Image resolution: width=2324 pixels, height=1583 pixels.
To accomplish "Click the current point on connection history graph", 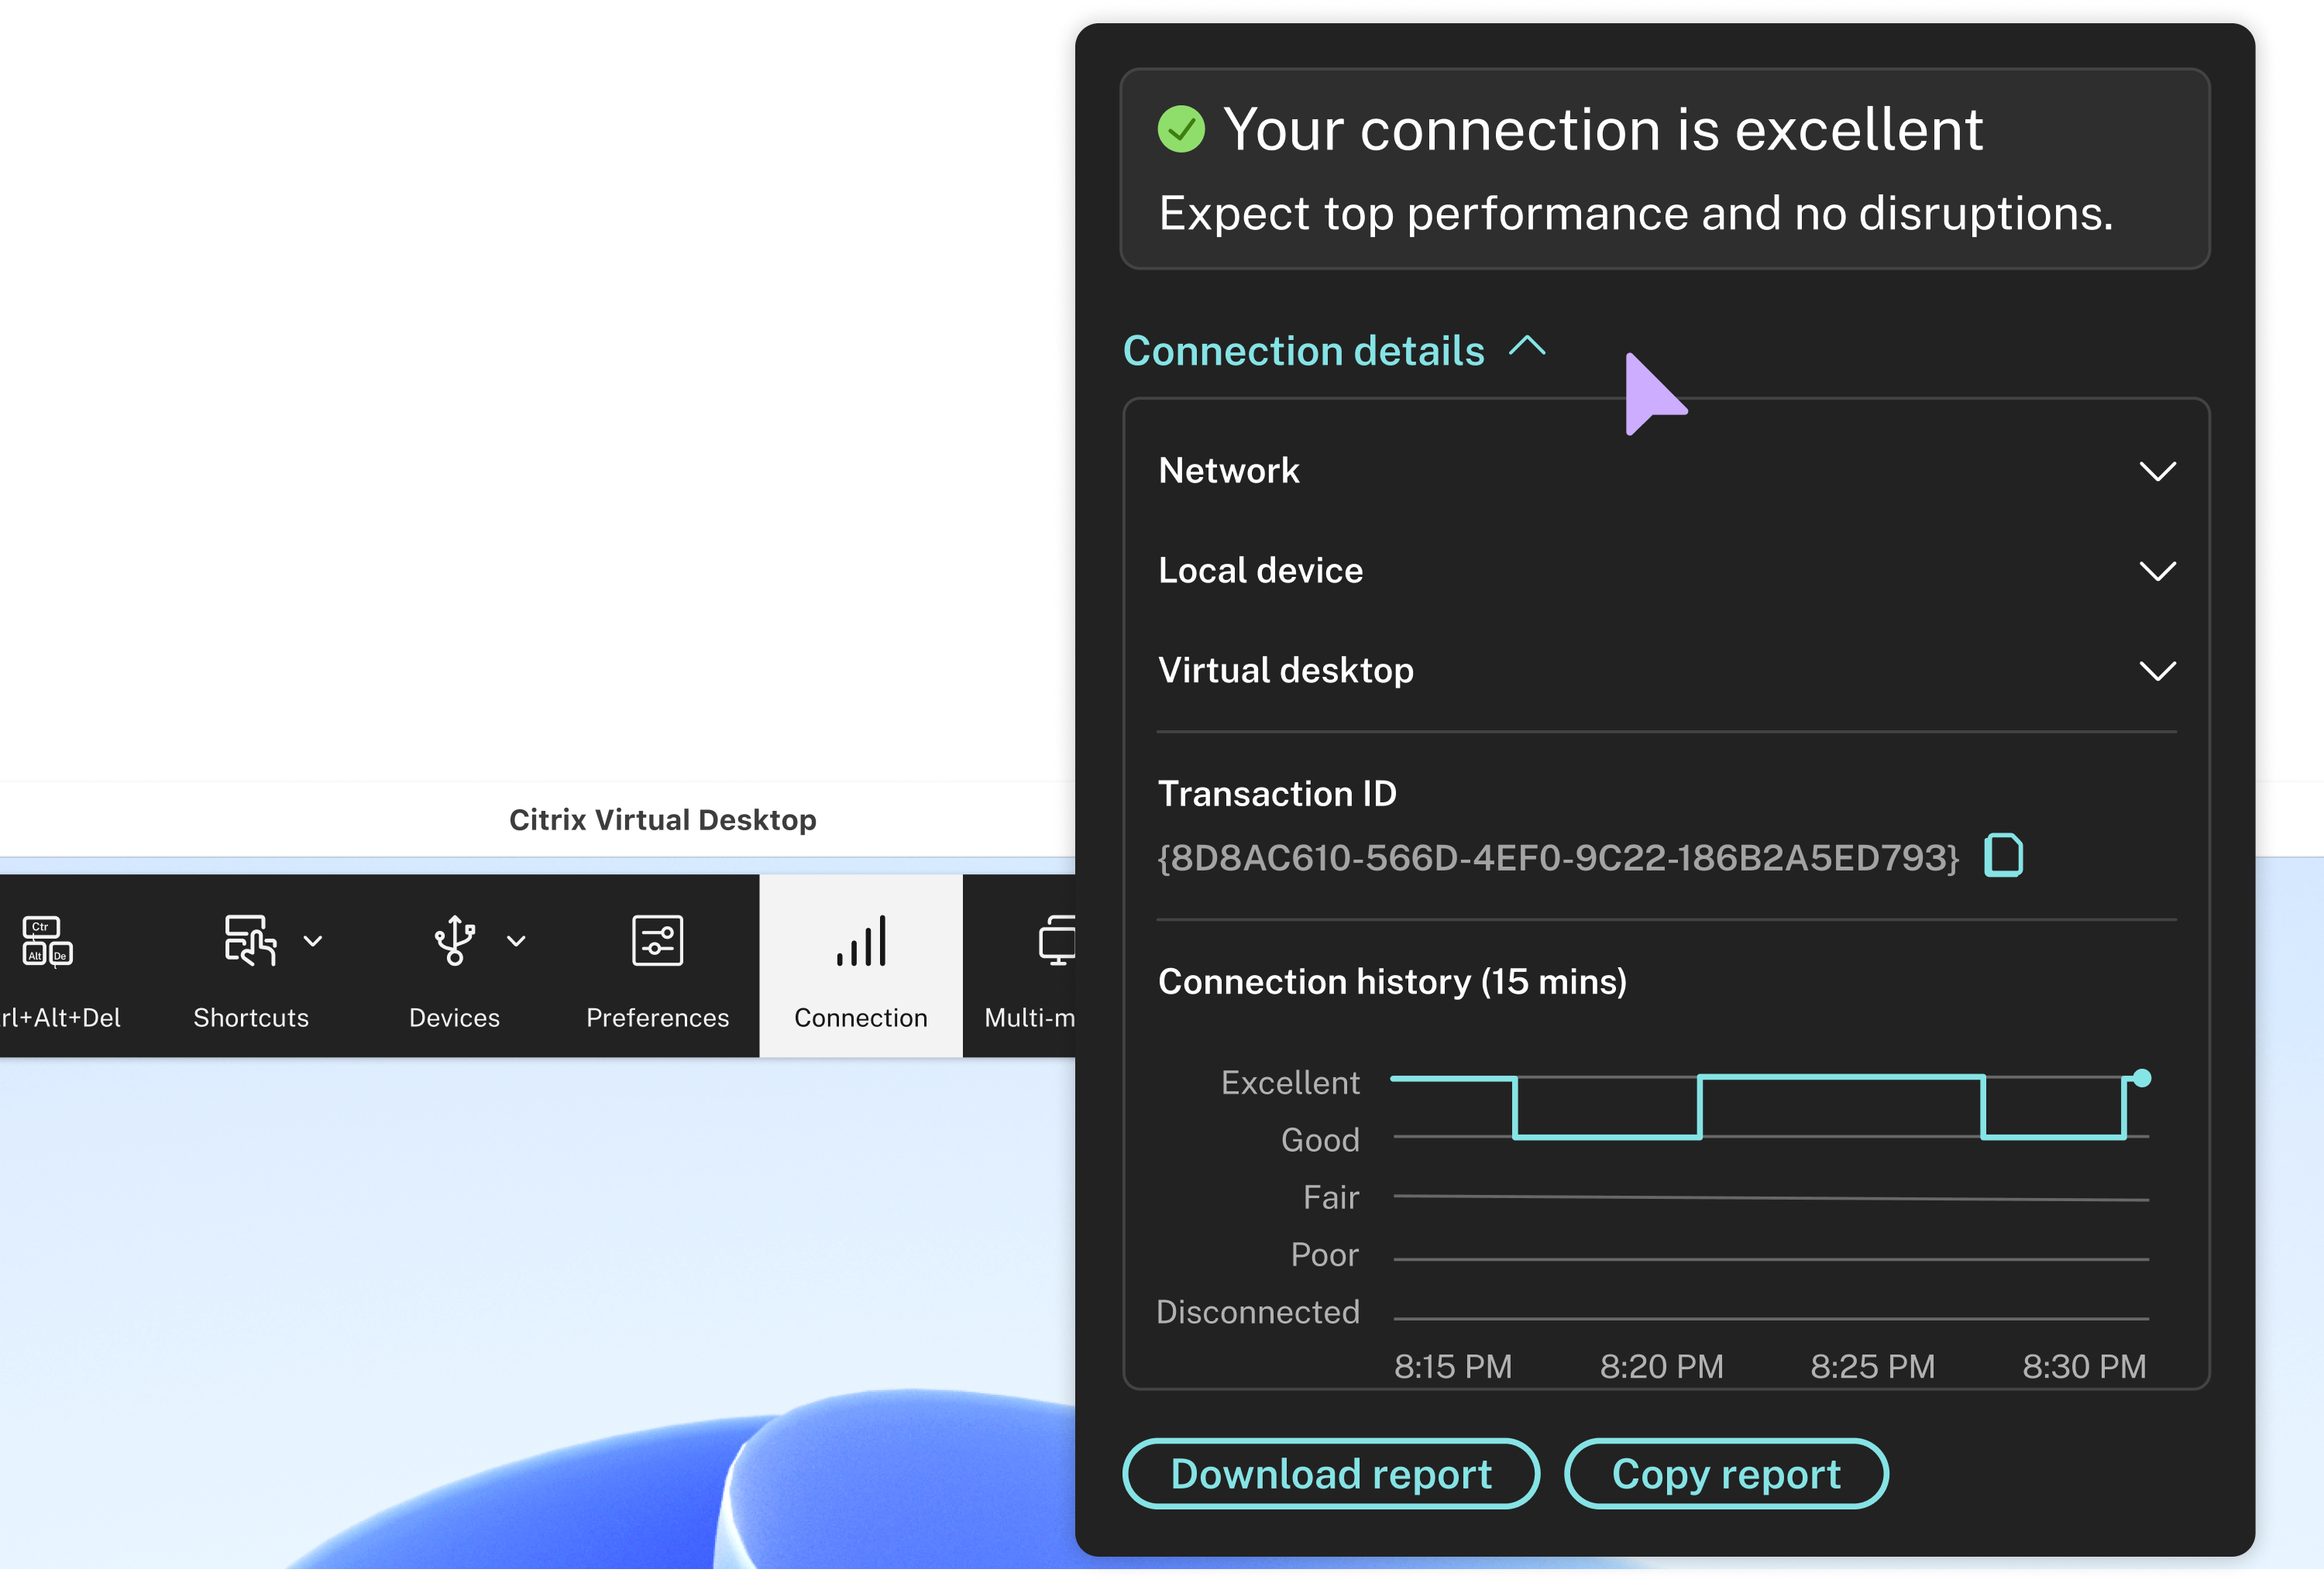I will point(2141,1078).
